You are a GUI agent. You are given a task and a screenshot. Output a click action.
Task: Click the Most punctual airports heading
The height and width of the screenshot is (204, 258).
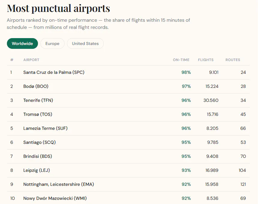click(x=58, y=8)
